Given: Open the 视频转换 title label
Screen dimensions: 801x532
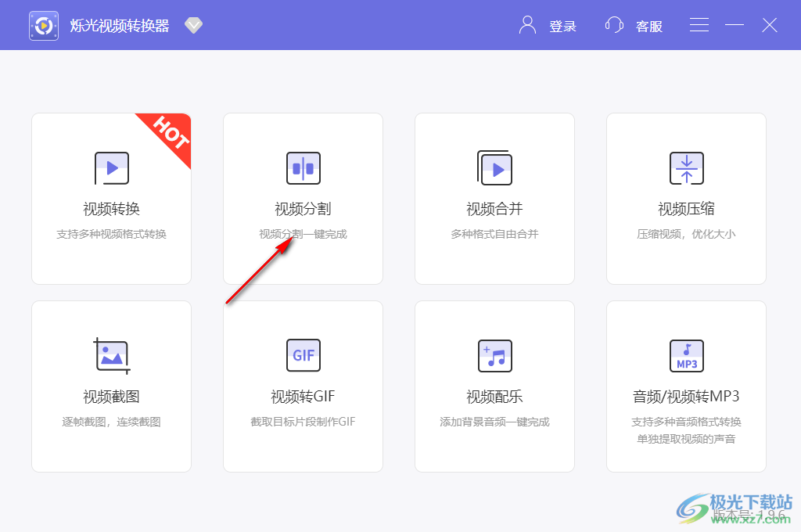Looking at the screenshot, I should [111, 209].
